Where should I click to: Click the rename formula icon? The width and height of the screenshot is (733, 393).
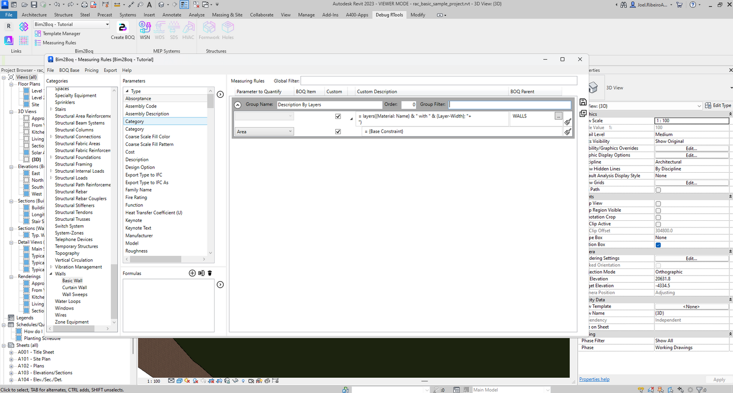click(x=201, y=273)
